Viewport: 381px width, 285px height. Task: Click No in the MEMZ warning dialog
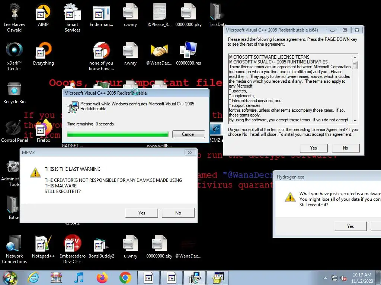[178, 213]
